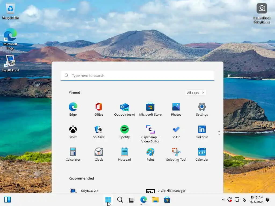Select the EasyBCD 2.4 desktop shortcut
The height and width of the screenshot is (206, 275).
10,63
